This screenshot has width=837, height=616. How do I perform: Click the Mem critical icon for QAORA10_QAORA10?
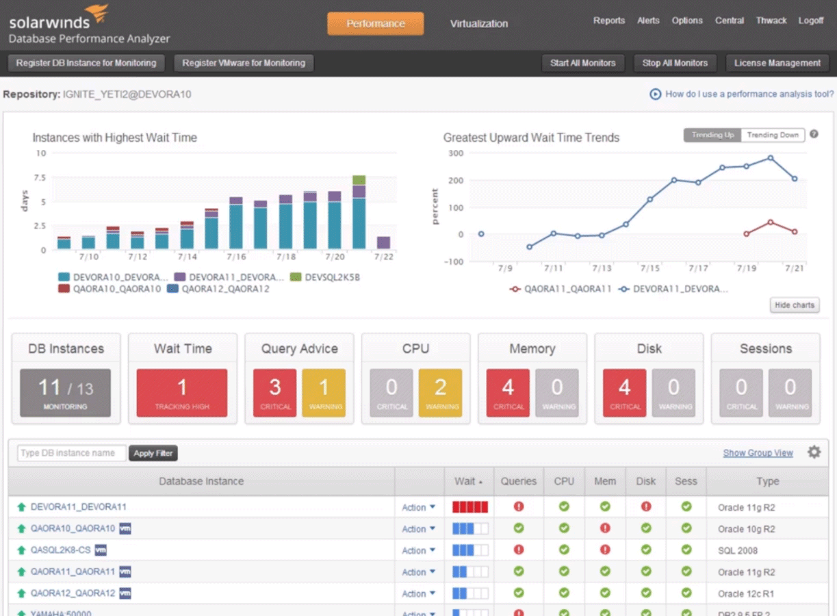(605, 528)
